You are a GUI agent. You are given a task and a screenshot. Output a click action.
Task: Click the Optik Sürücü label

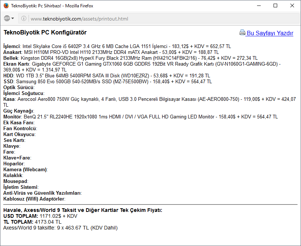(x=18, y=88)
